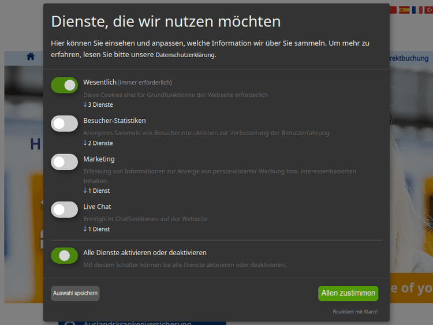
Task: Click the green Allen zustimmen button
Action: click(x=348, y=293)
